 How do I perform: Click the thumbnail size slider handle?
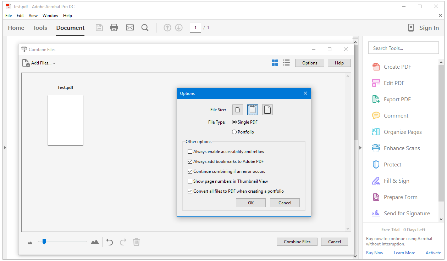click(x=44, y=242)
